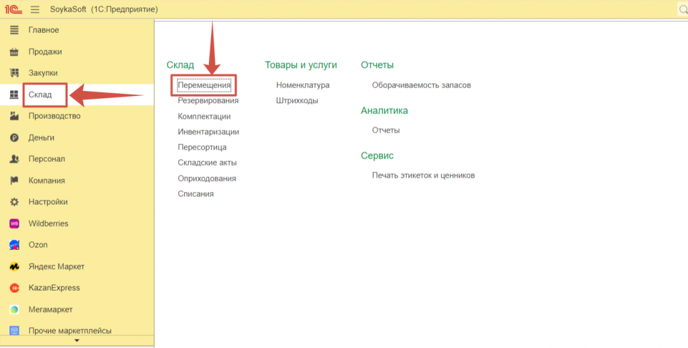This screenshot has width=688, height=348.
Task: Open Инвентаризации documents list
Action: point(208,132)
